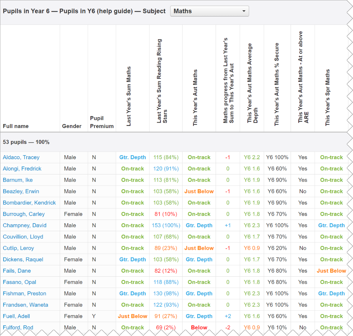Click 122 (93%) reading score cell
The image size is (353, 336).
[166, 305]
